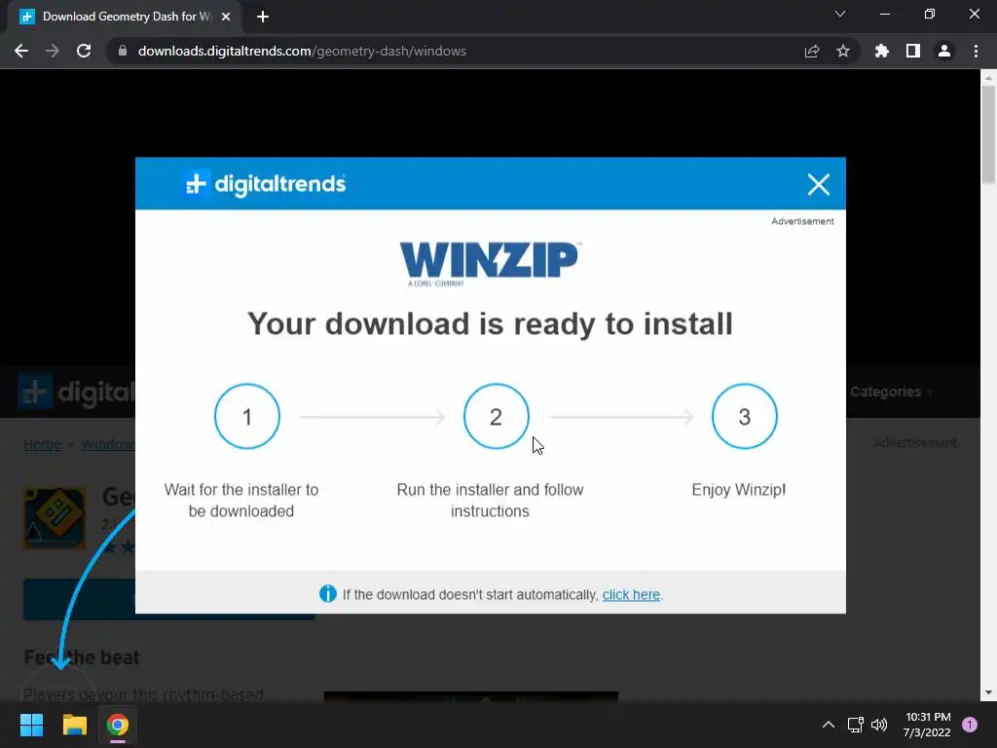Open Chrome extensions puzzle icon

click(882, 51)
